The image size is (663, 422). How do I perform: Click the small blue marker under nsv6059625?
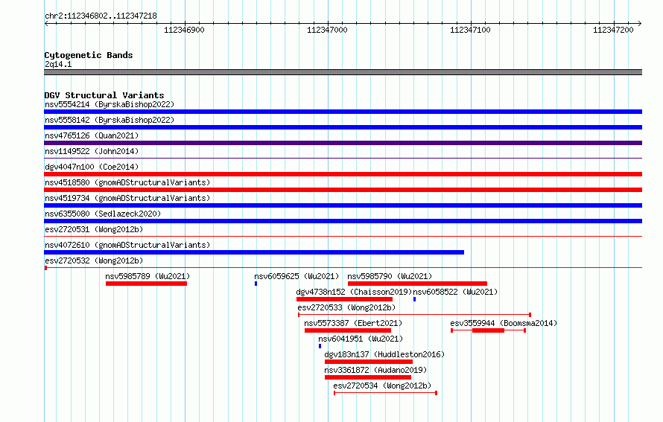[256, 284]
